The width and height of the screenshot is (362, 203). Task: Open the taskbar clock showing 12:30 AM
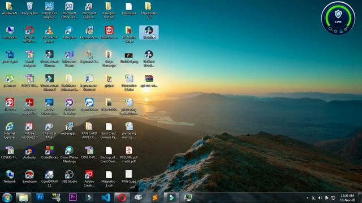pyautogui.click(x=347, y=198)
